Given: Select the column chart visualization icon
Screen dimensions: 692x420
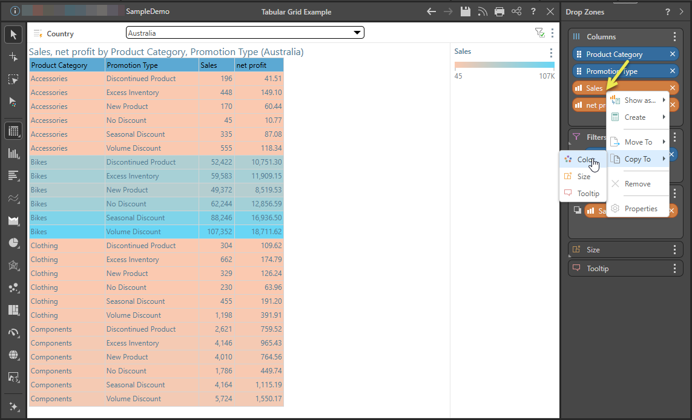Looking at the screenshot, I should (x=13, y=154).
